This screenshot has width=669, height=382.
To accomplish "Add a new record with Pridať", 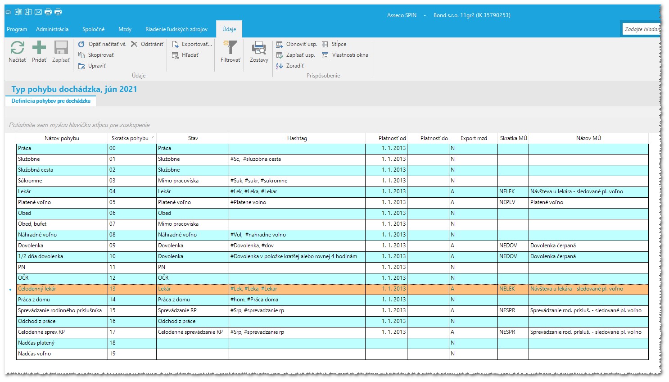I will (x=39, y=51).
